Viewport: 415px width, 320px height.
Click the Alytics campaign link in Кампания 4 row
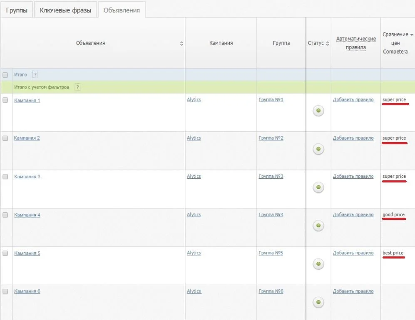194,214
